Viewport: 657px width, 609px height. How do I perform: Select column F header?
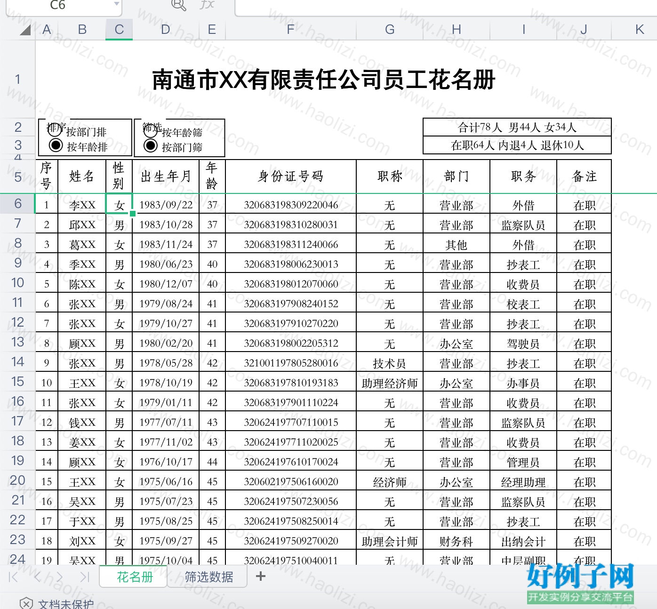click(291, 30)
